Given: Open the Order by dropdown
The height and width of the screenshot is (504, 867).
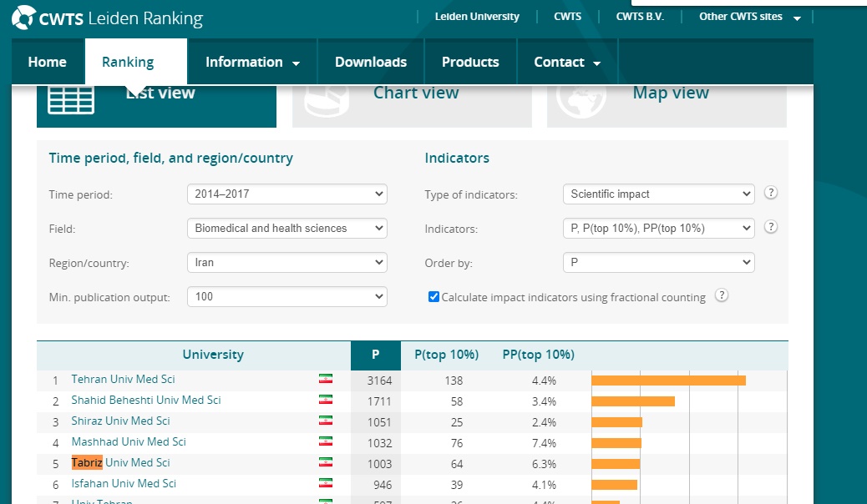Looking at the screenshot, I should click(x=658, y=262).
